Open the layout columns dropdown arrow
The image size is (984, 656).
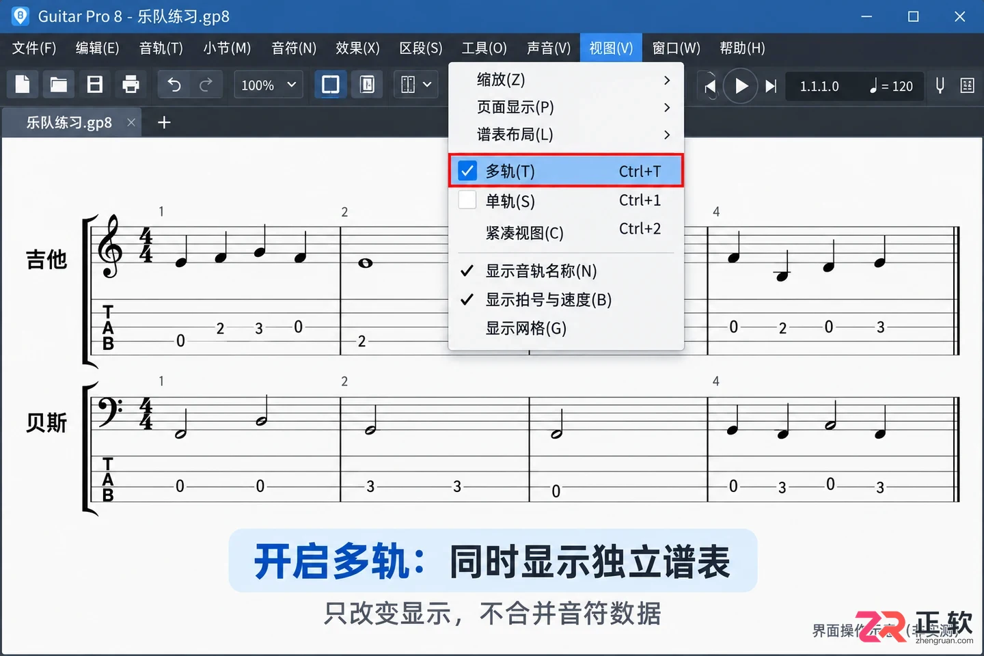point(427,85)
